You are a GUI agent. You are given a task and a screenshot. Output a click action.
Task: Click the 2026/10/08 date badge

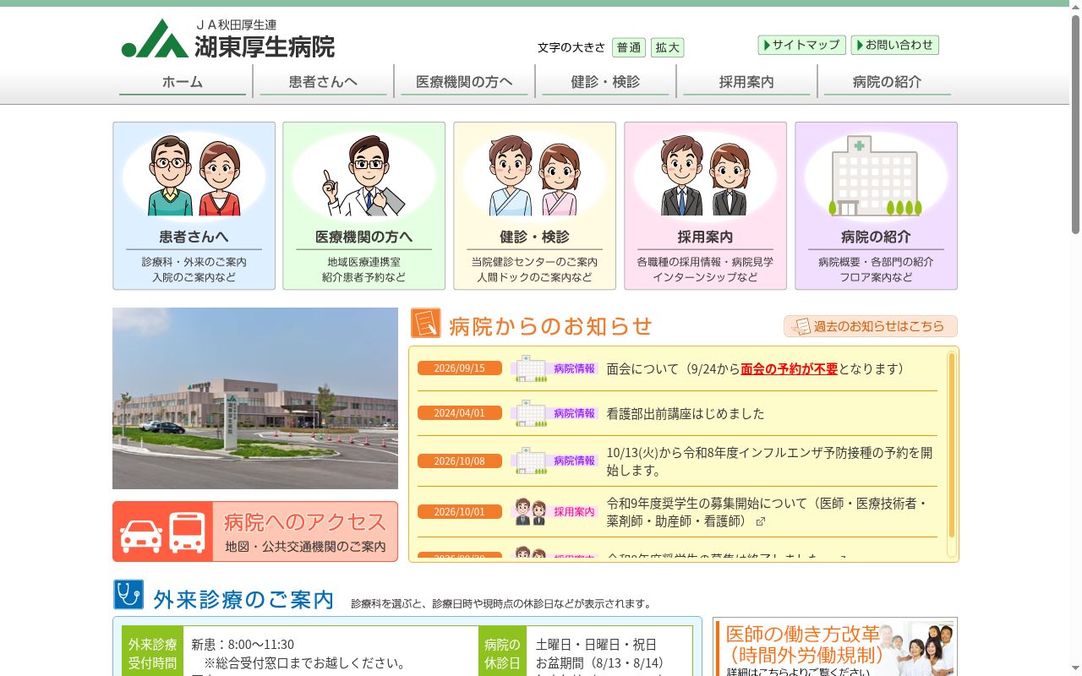pyautogui.click(x=460, y=461)
